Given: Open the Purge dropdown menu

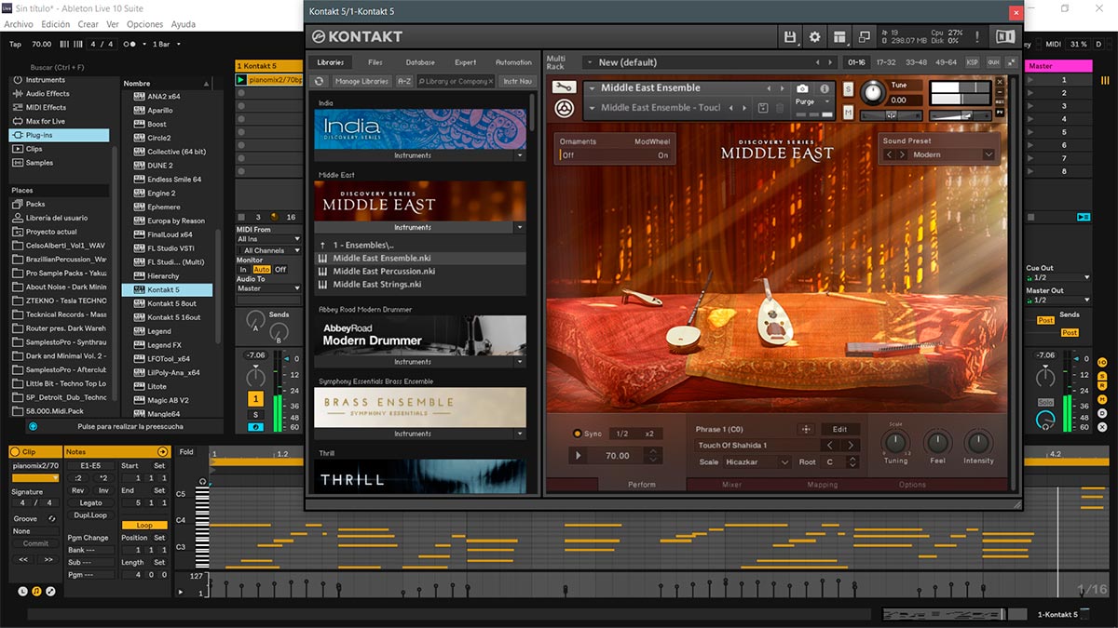Looking at the screenshot, I should click(x=811, y=102).
